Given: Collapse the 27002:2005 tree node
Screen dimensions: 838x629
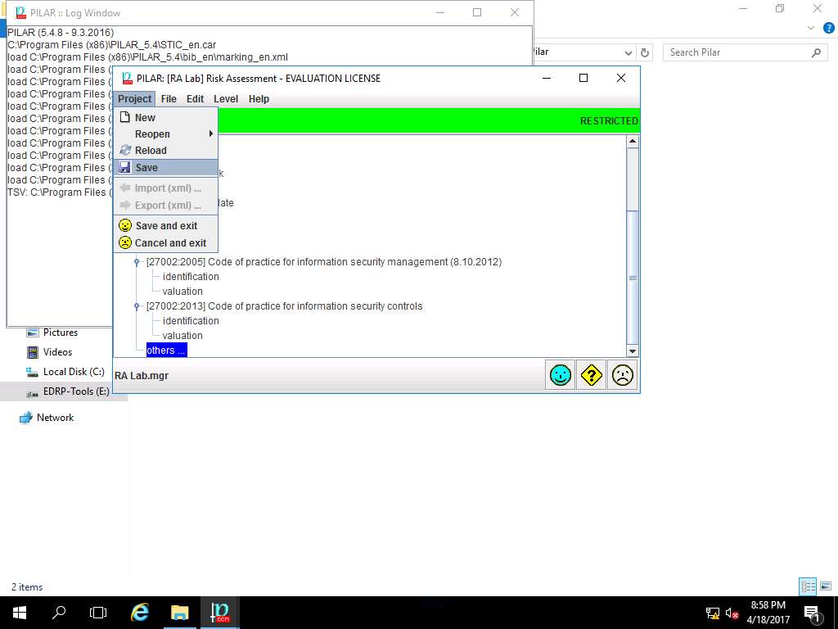Looking at the screenshot, I should pyautogui.click(x=137, y=262).
